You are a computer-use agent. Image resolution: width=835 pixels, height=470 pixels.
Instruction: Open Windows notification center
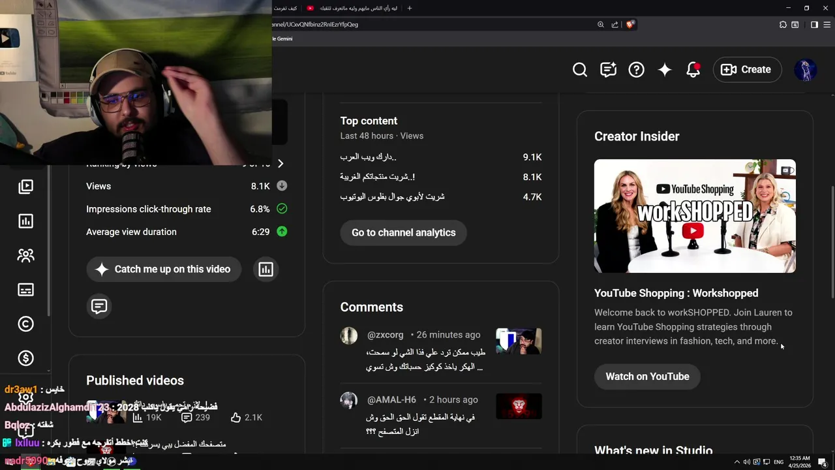tap(823, 462)
